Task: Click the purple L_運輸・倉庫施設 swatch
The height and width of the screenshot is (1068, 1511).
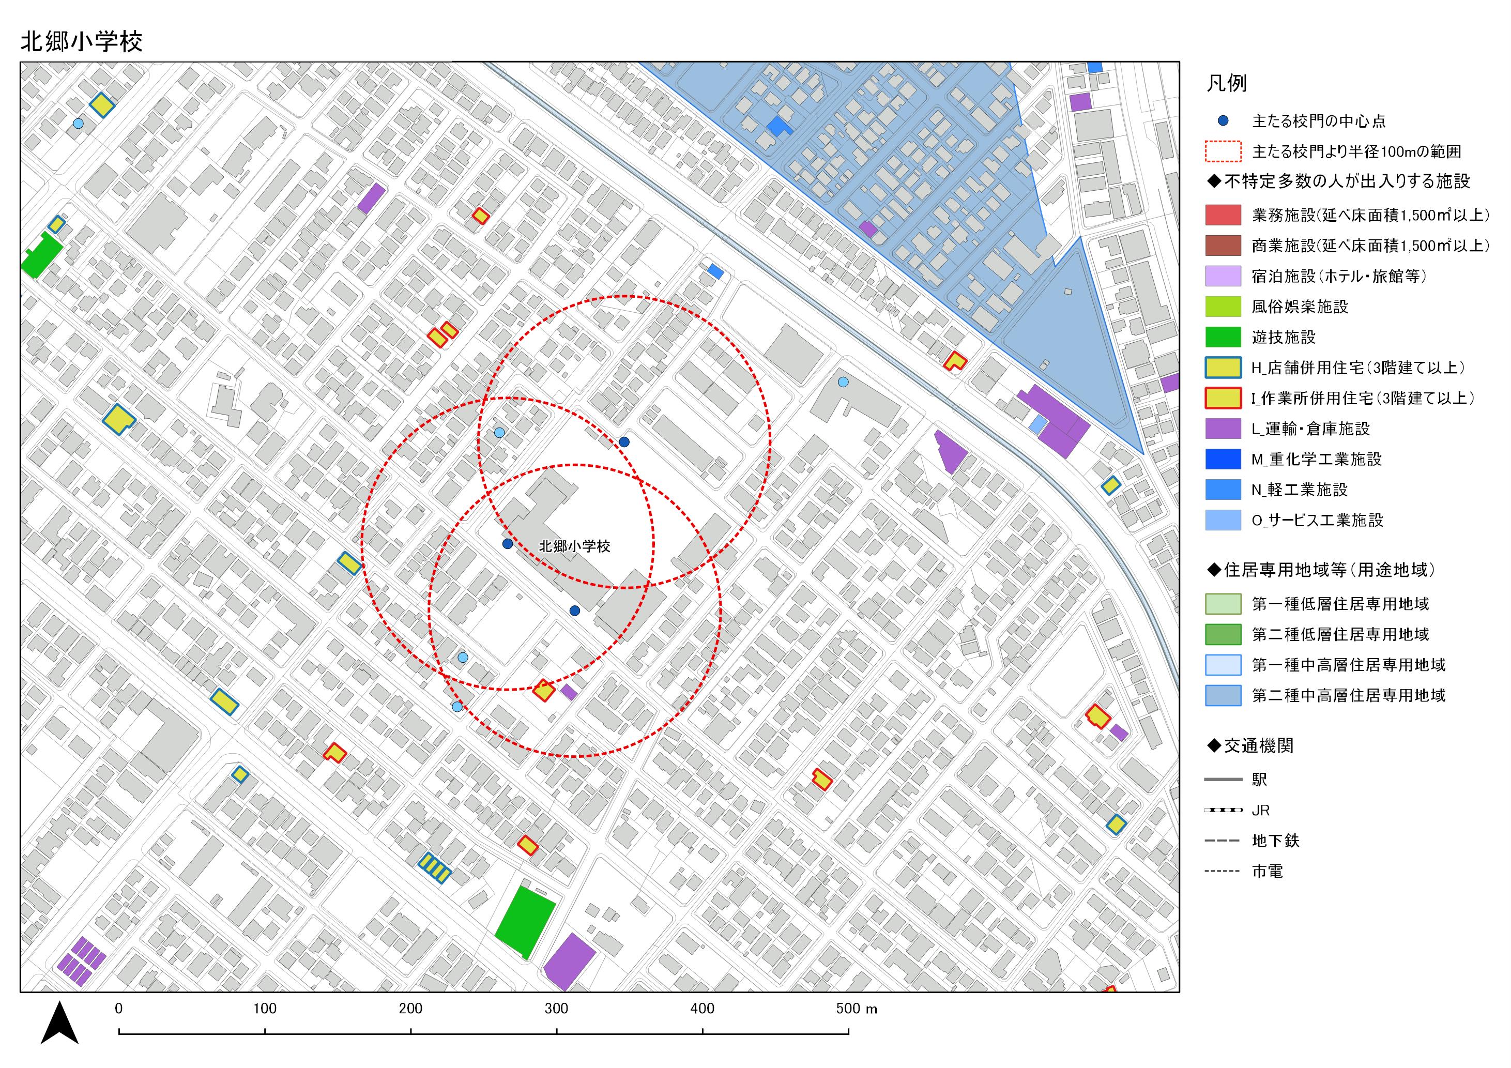Action: click(x=1223, y=429)
